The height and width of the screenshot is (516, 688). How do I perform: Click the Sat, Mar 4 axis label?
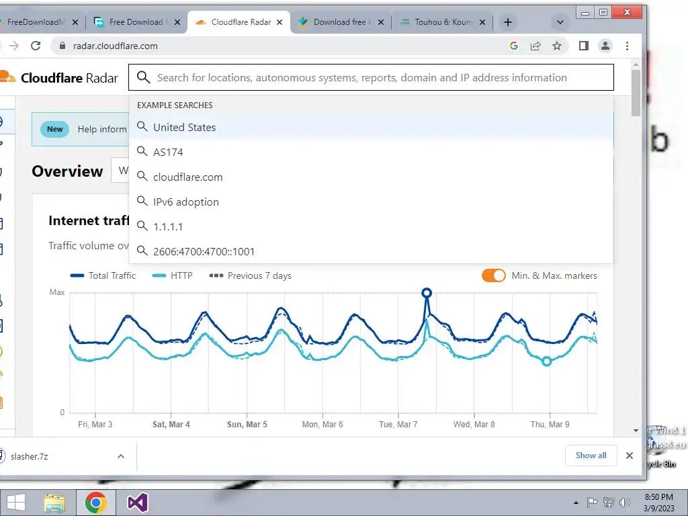tap(171, 425)
